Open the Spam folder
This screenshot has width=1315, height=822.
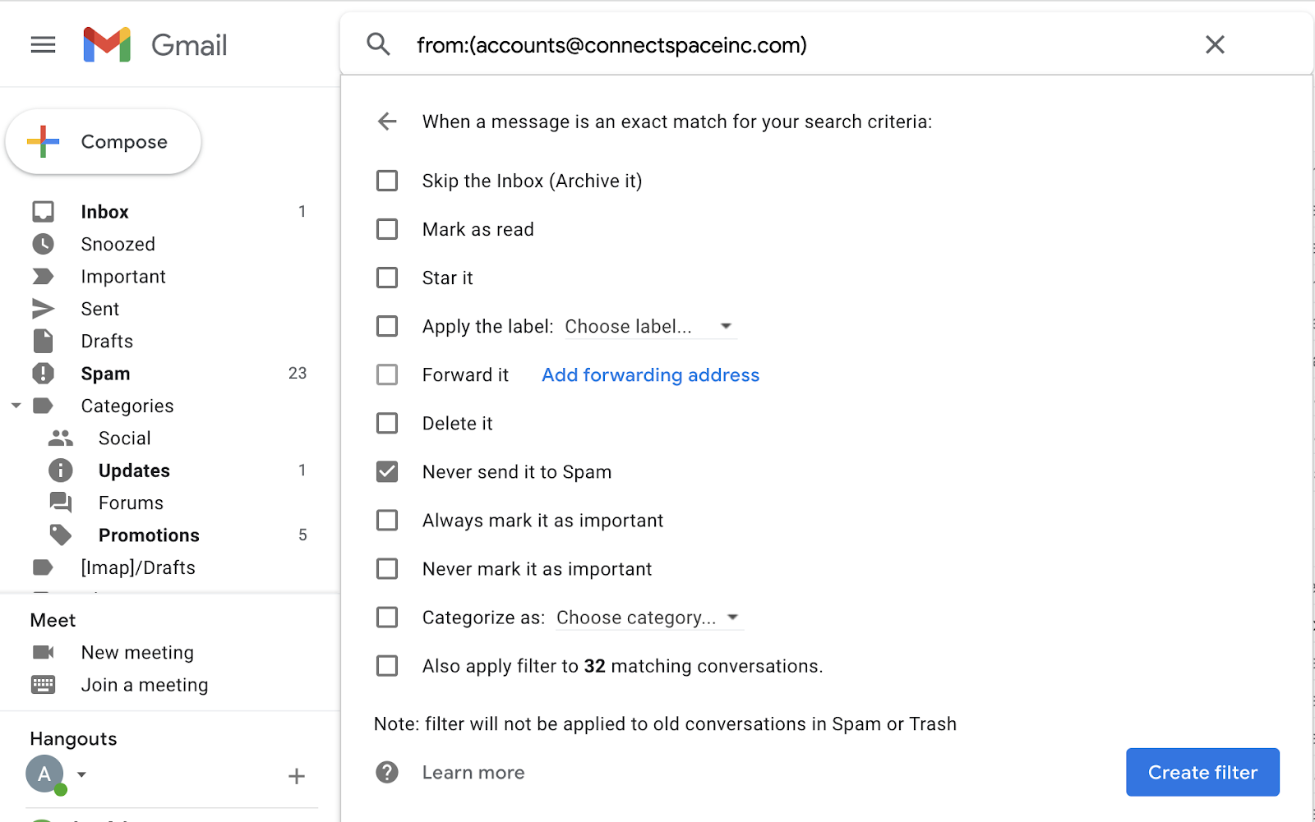click(105, 374)
